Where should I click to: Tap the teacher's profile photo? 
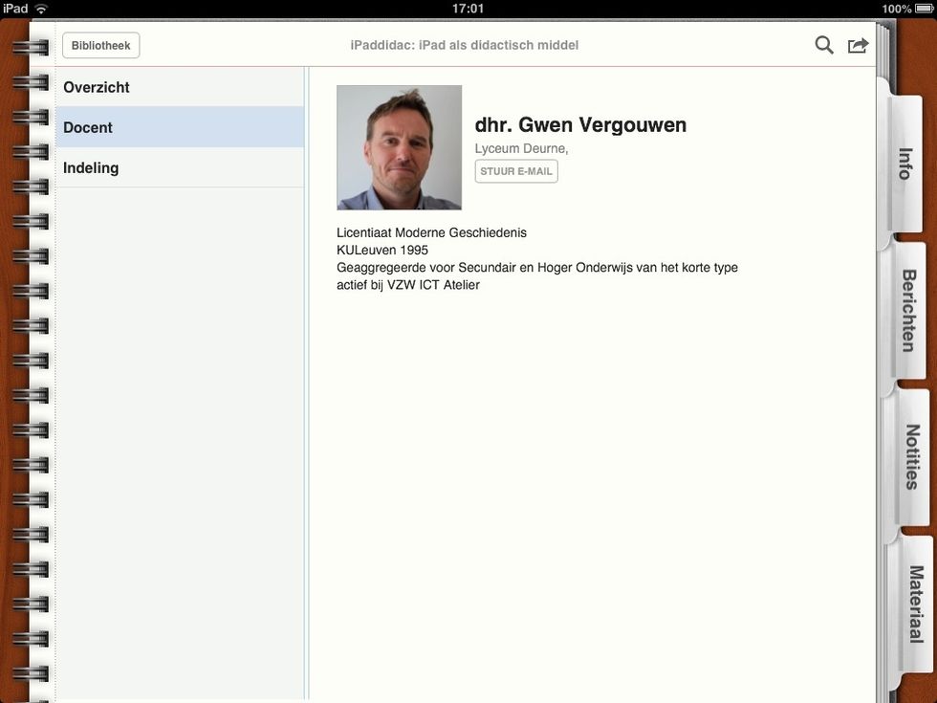[x=399, y=147]
